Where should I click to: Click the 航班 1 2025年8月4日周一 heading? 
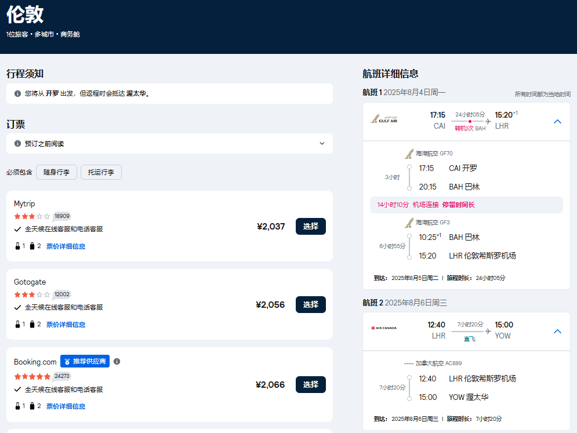click(404, 92)
